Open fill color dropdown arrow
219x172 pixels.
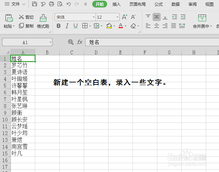[x=114, y=26]
